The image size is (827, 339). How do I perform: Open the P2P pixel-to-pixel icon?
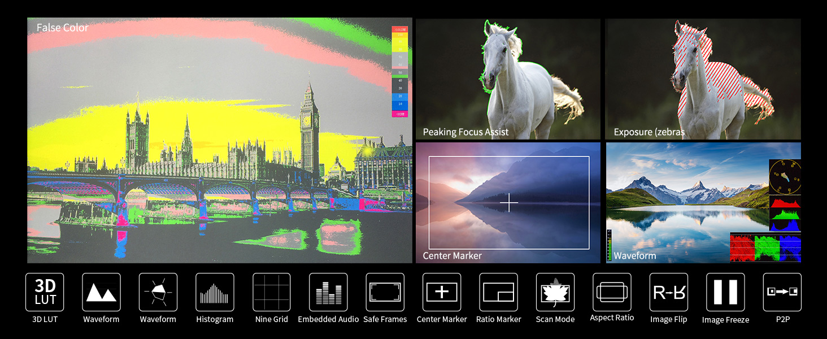(x=782, y=292)
